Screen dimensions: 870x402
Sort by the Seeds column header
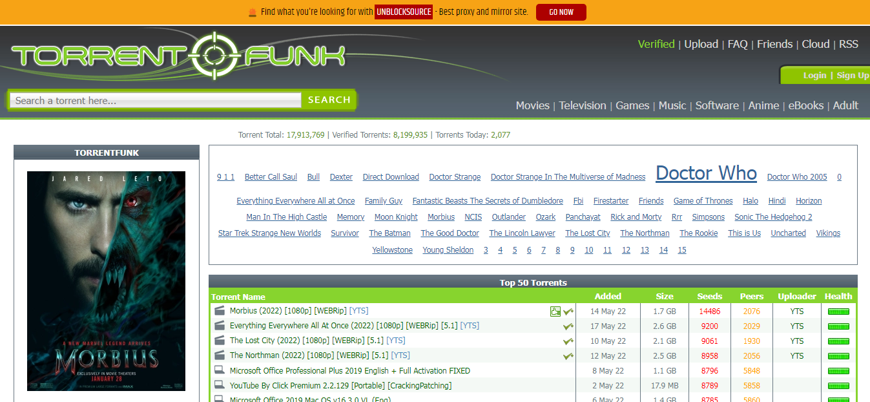(x=709, y=297)
